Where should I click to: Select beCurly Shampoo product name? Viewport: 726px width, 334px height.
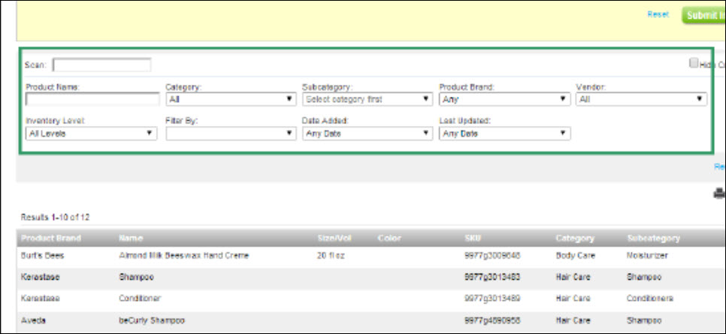tap(152, 320)
